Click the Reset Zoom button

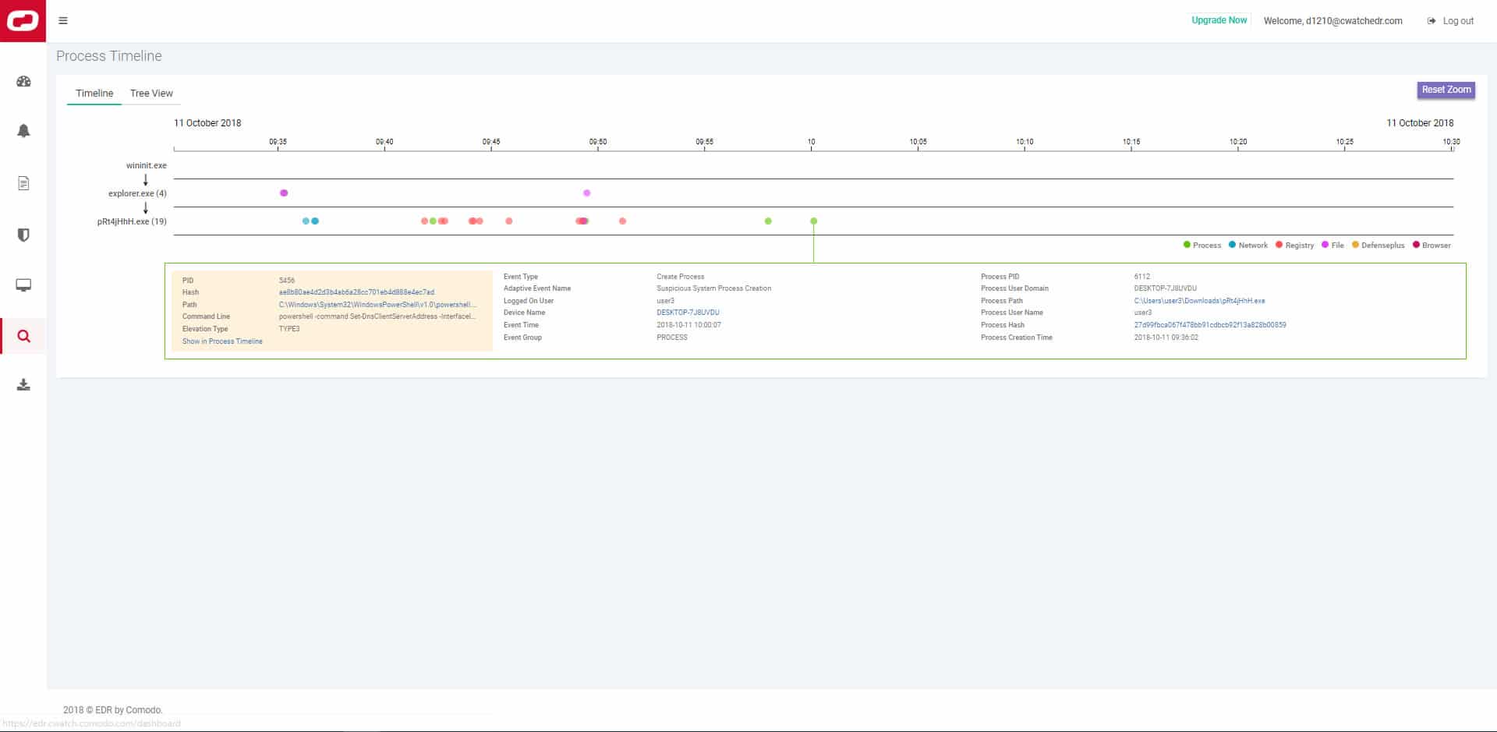(1446, 90)
